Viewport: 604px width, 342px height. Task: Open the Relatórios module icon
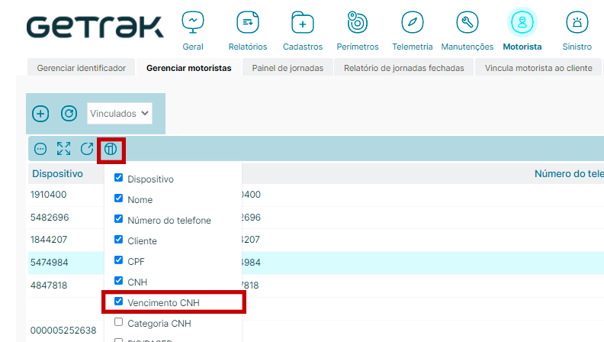pyautogui.click(x=248, y=22)
